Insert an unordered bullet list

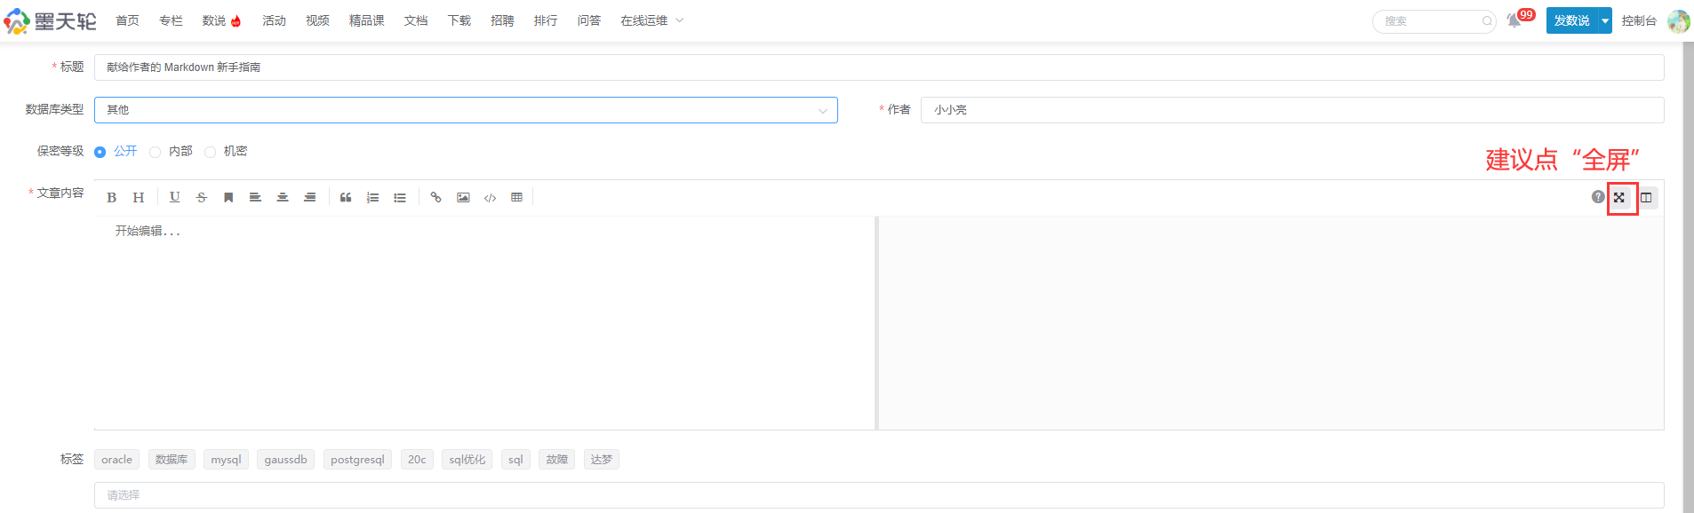tap(400, 197)
